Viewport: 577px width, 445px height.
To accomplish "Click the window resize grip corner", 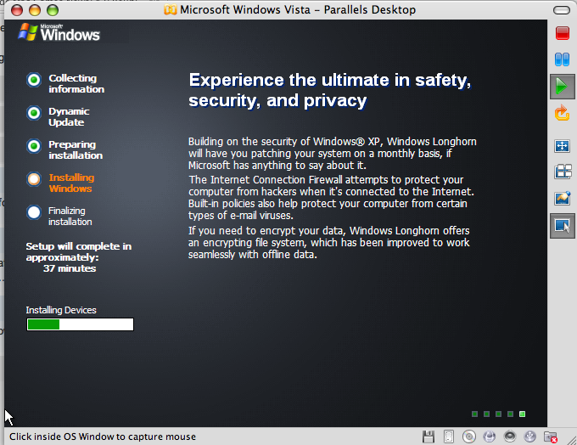I will tap(572, 440).
